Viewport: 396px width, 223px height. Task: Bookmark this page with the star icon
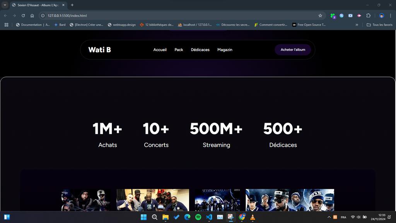(320, 15)
